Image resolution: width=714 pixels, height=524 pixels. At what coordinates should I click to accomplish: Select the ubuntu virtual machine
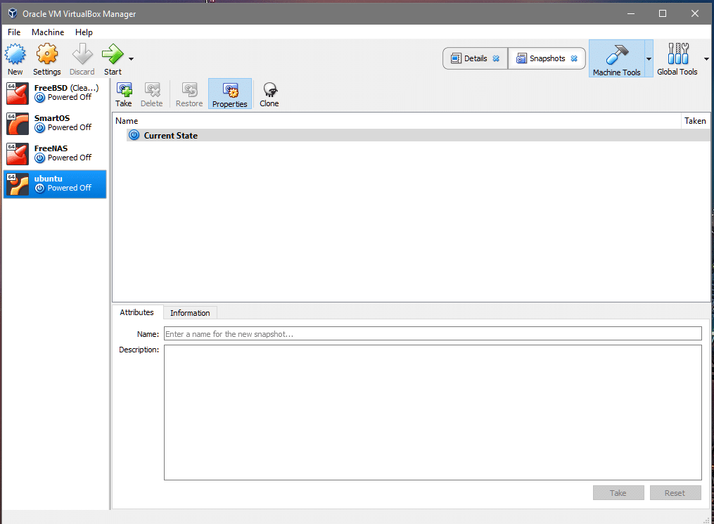pyautogui.click(x=55, y=184)
